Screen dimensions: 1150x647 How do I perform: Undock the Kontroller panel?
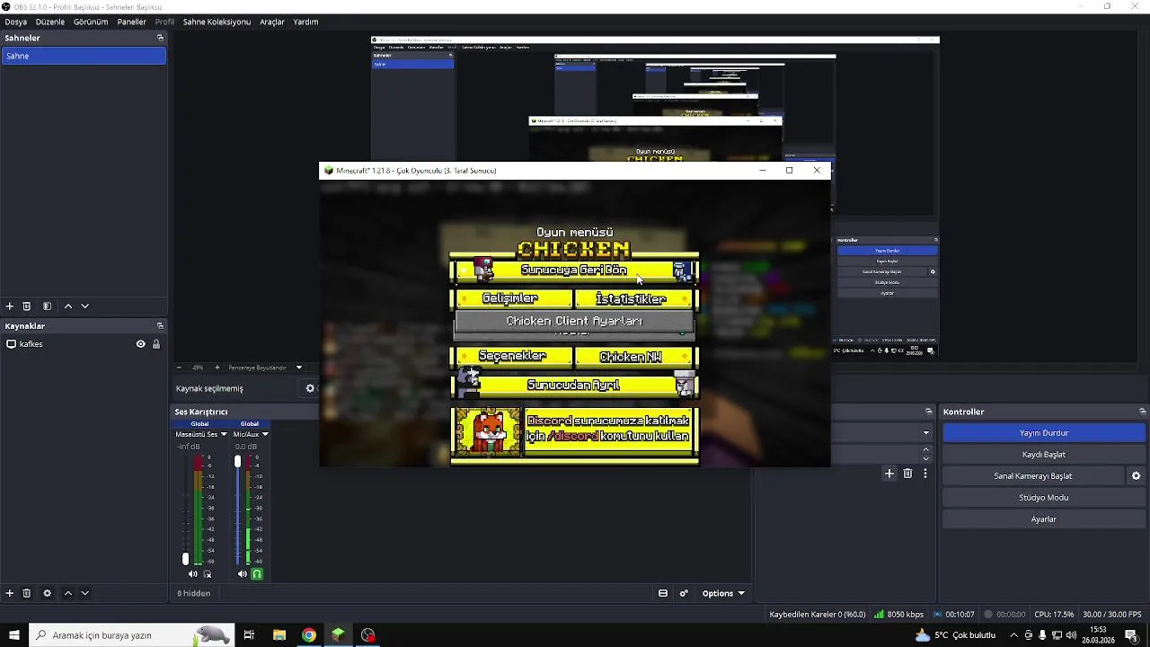[x=1142, y=412]
